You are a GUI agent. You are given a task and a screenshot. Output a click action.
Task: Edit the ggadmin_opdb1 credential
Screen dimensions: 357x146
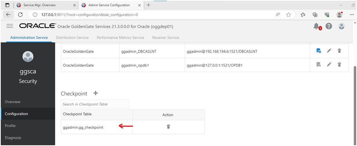click(x=329, y=65)
